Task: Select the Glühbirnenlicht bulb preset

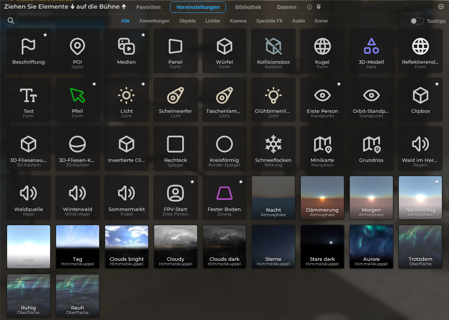Action: (274, 100)
